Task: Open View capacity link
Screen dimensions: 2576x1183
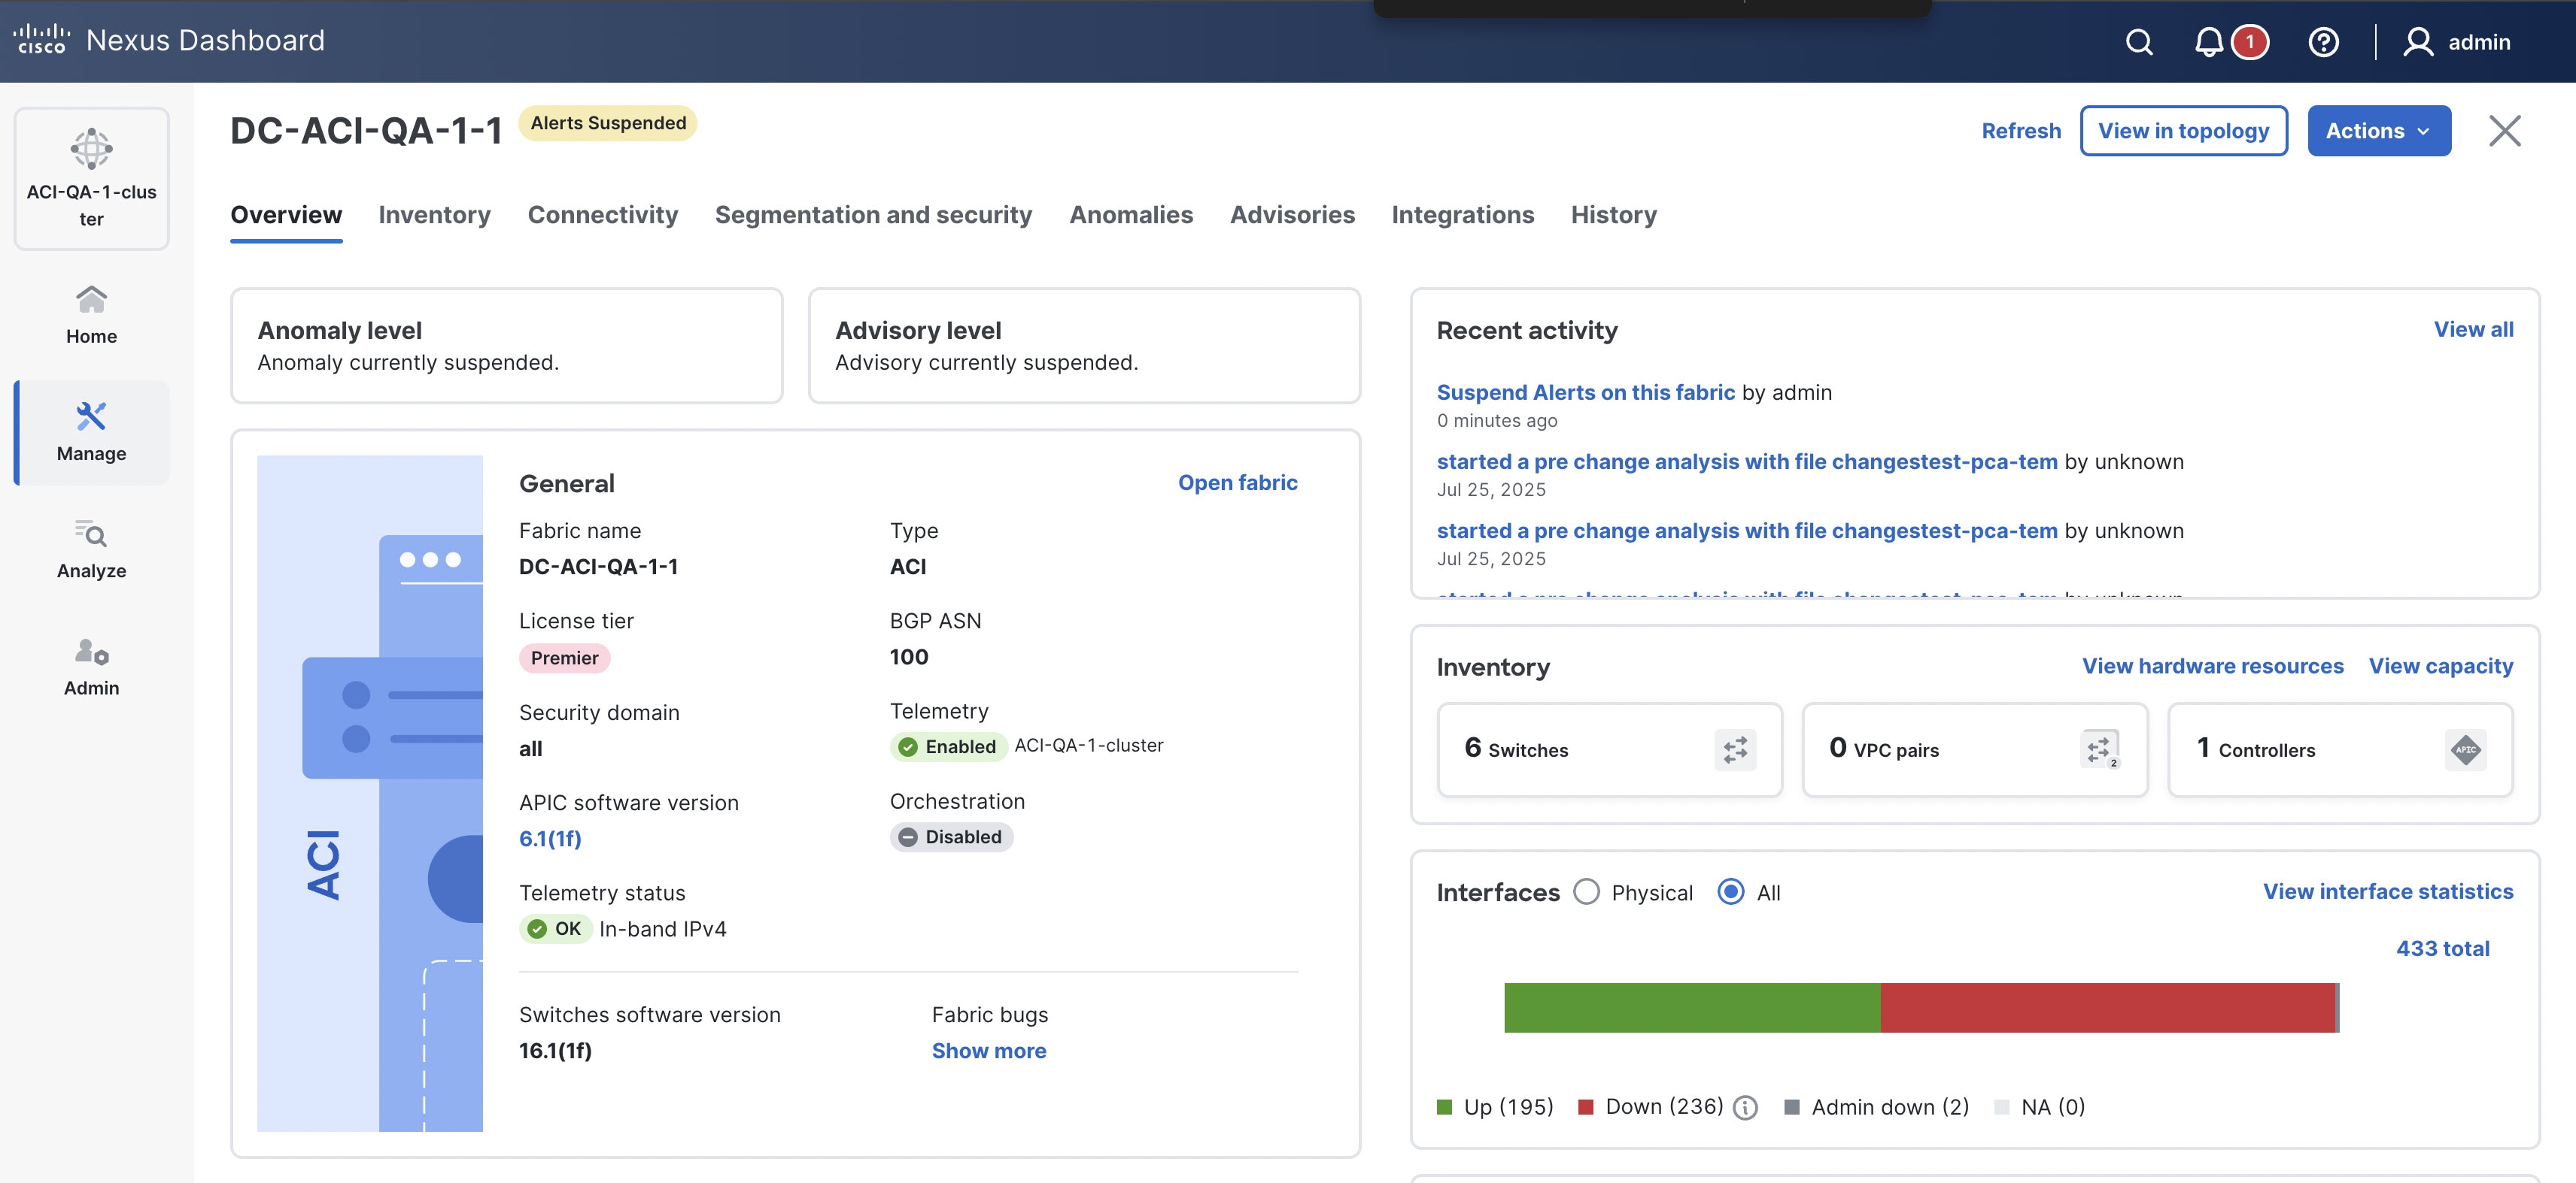Action: coord(2440,667)
